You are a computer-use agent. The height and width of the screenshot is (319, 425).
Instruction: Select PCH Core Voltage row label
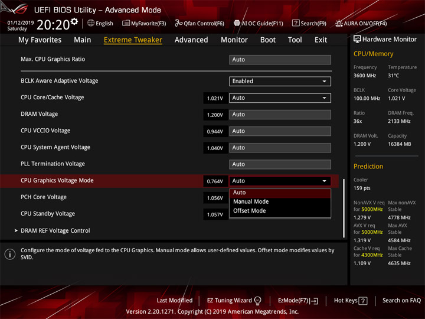[44, 197]
